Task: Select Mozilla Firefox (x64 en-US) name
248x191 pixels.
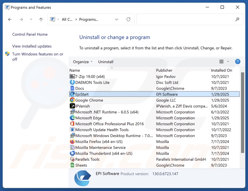Action: pyautogui.click(x=99, y=141)
